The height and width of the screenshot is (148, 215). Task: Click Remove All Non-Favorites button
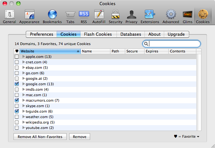tap(40, 137)
